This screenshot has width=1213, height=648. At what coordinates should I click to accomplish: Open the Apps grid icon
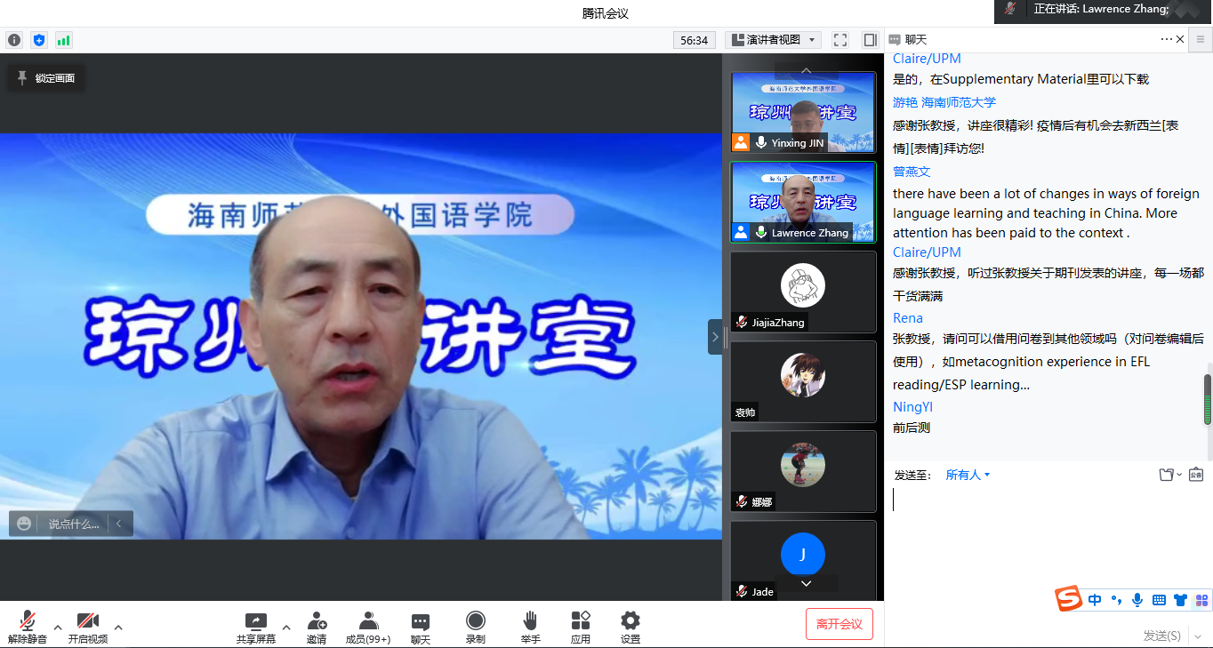click(581, 620)
